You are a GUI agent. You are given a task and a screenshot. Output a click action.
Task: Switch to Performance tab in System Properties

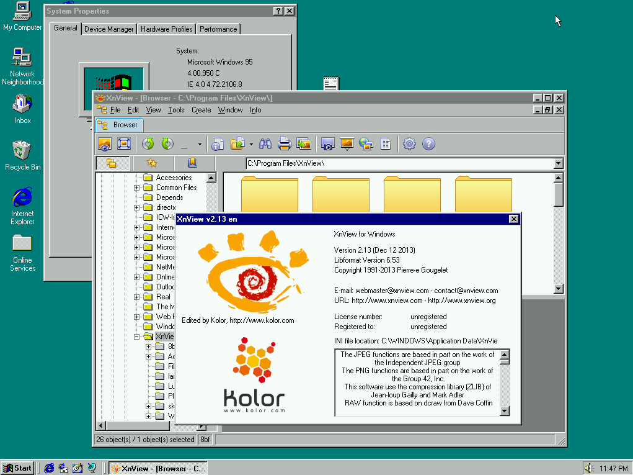(x=218, y=29)
